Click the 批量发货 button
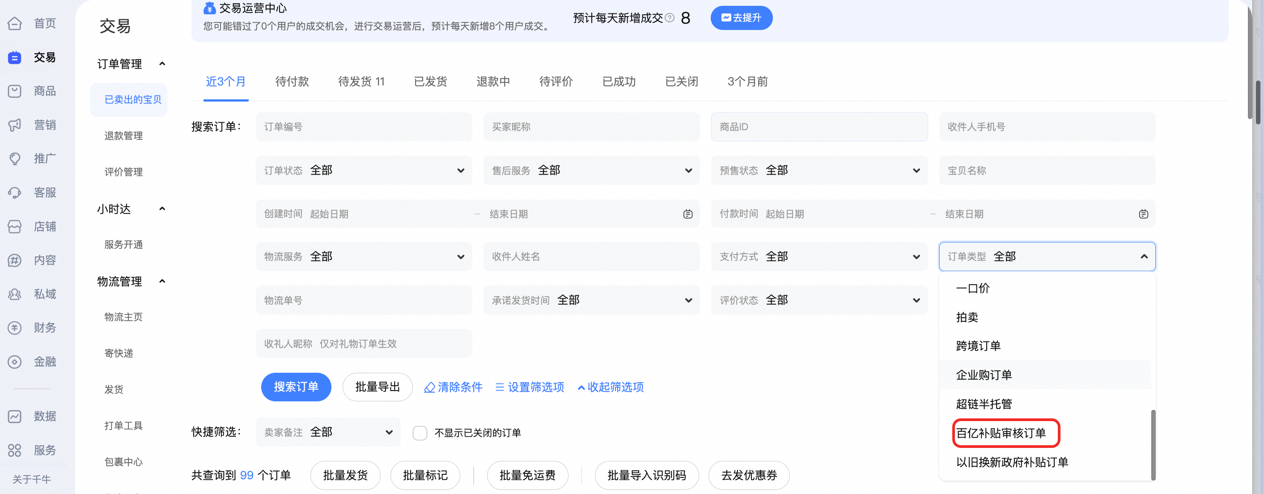This screenshot has height=494, width=1264. pos(345,475)
